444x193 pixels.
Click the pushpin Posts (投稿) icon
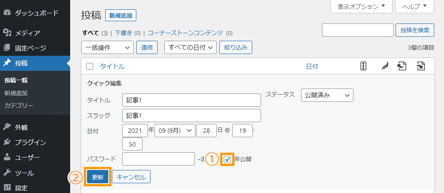[x=7, y=63]
